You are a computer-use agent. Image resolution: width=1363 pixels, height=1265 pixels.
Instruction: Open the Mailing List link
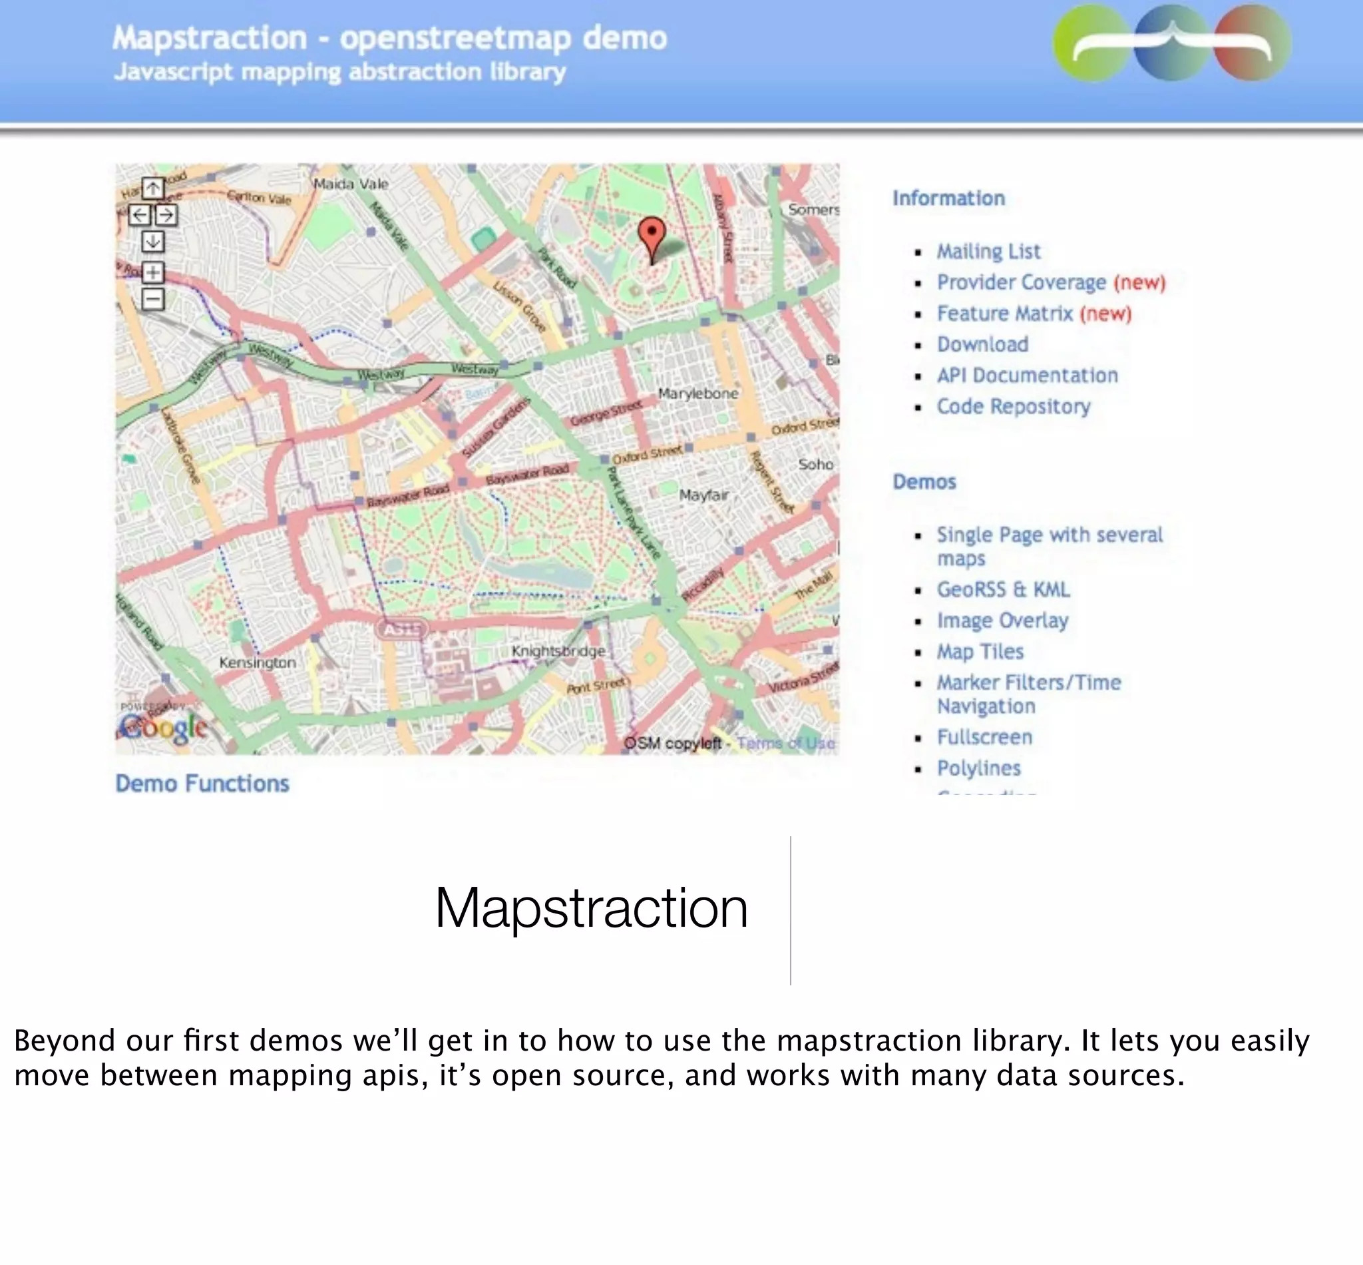988,251
